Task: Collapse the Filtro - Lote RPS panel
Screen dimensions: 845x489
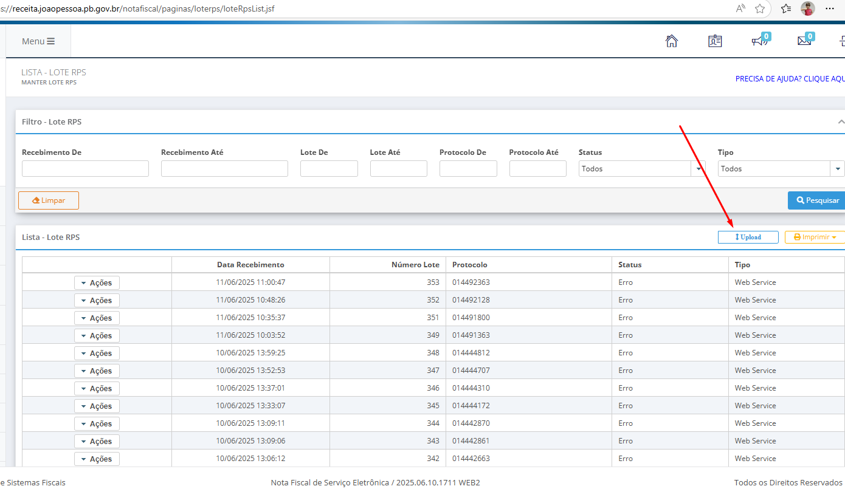Action: [841, 122]
